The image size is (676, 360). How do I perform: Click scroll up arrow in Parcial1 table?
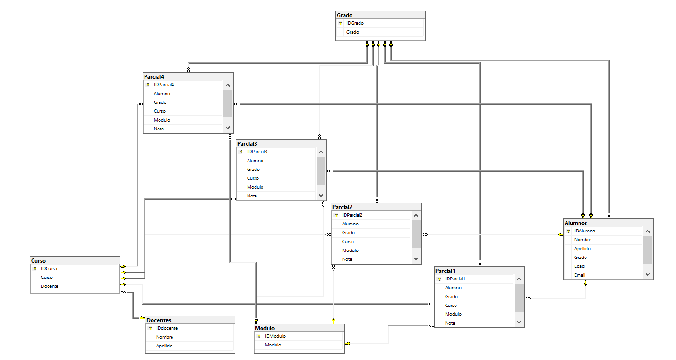pyautogui.click(x=519, y=279)
